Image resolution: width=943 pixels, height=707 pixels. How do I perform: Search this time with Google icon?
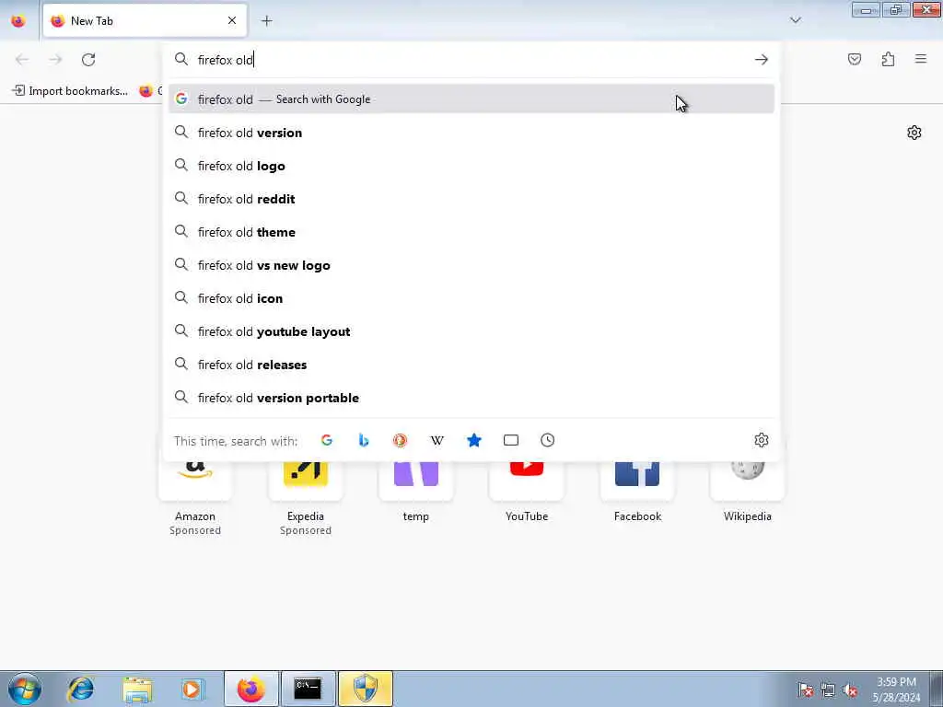click(x=327, y=440)
